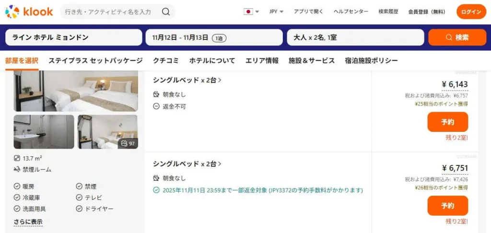Screen dimensions: 491x233
Task: Open the ホテルについて tab
Action: click(x=212, y=60)
